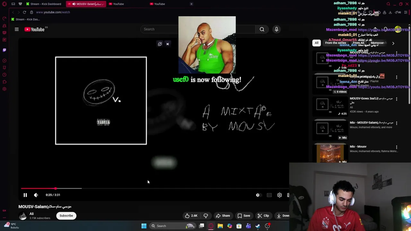The width and height of the screenshot is (411, 231).
Task: Select the From Ali chip
Action: pyautogui.click(x=358, y=43)
